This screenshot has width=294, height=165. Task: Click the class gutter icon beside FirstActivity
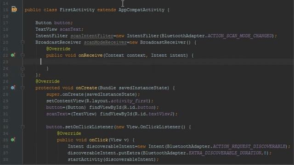pos(14,9)
